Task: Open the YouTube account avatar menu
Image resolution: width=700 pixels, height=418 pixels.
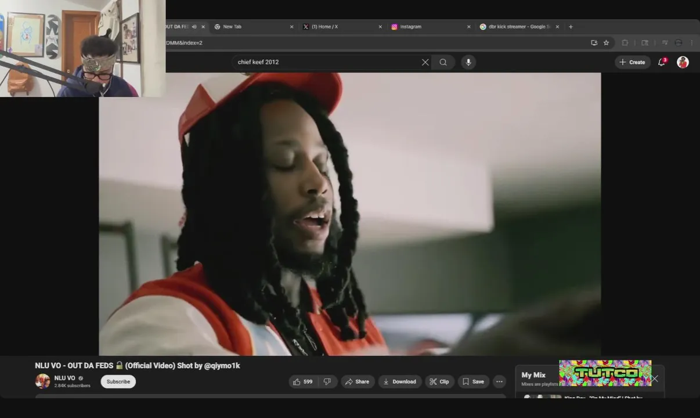Action: 683,62
